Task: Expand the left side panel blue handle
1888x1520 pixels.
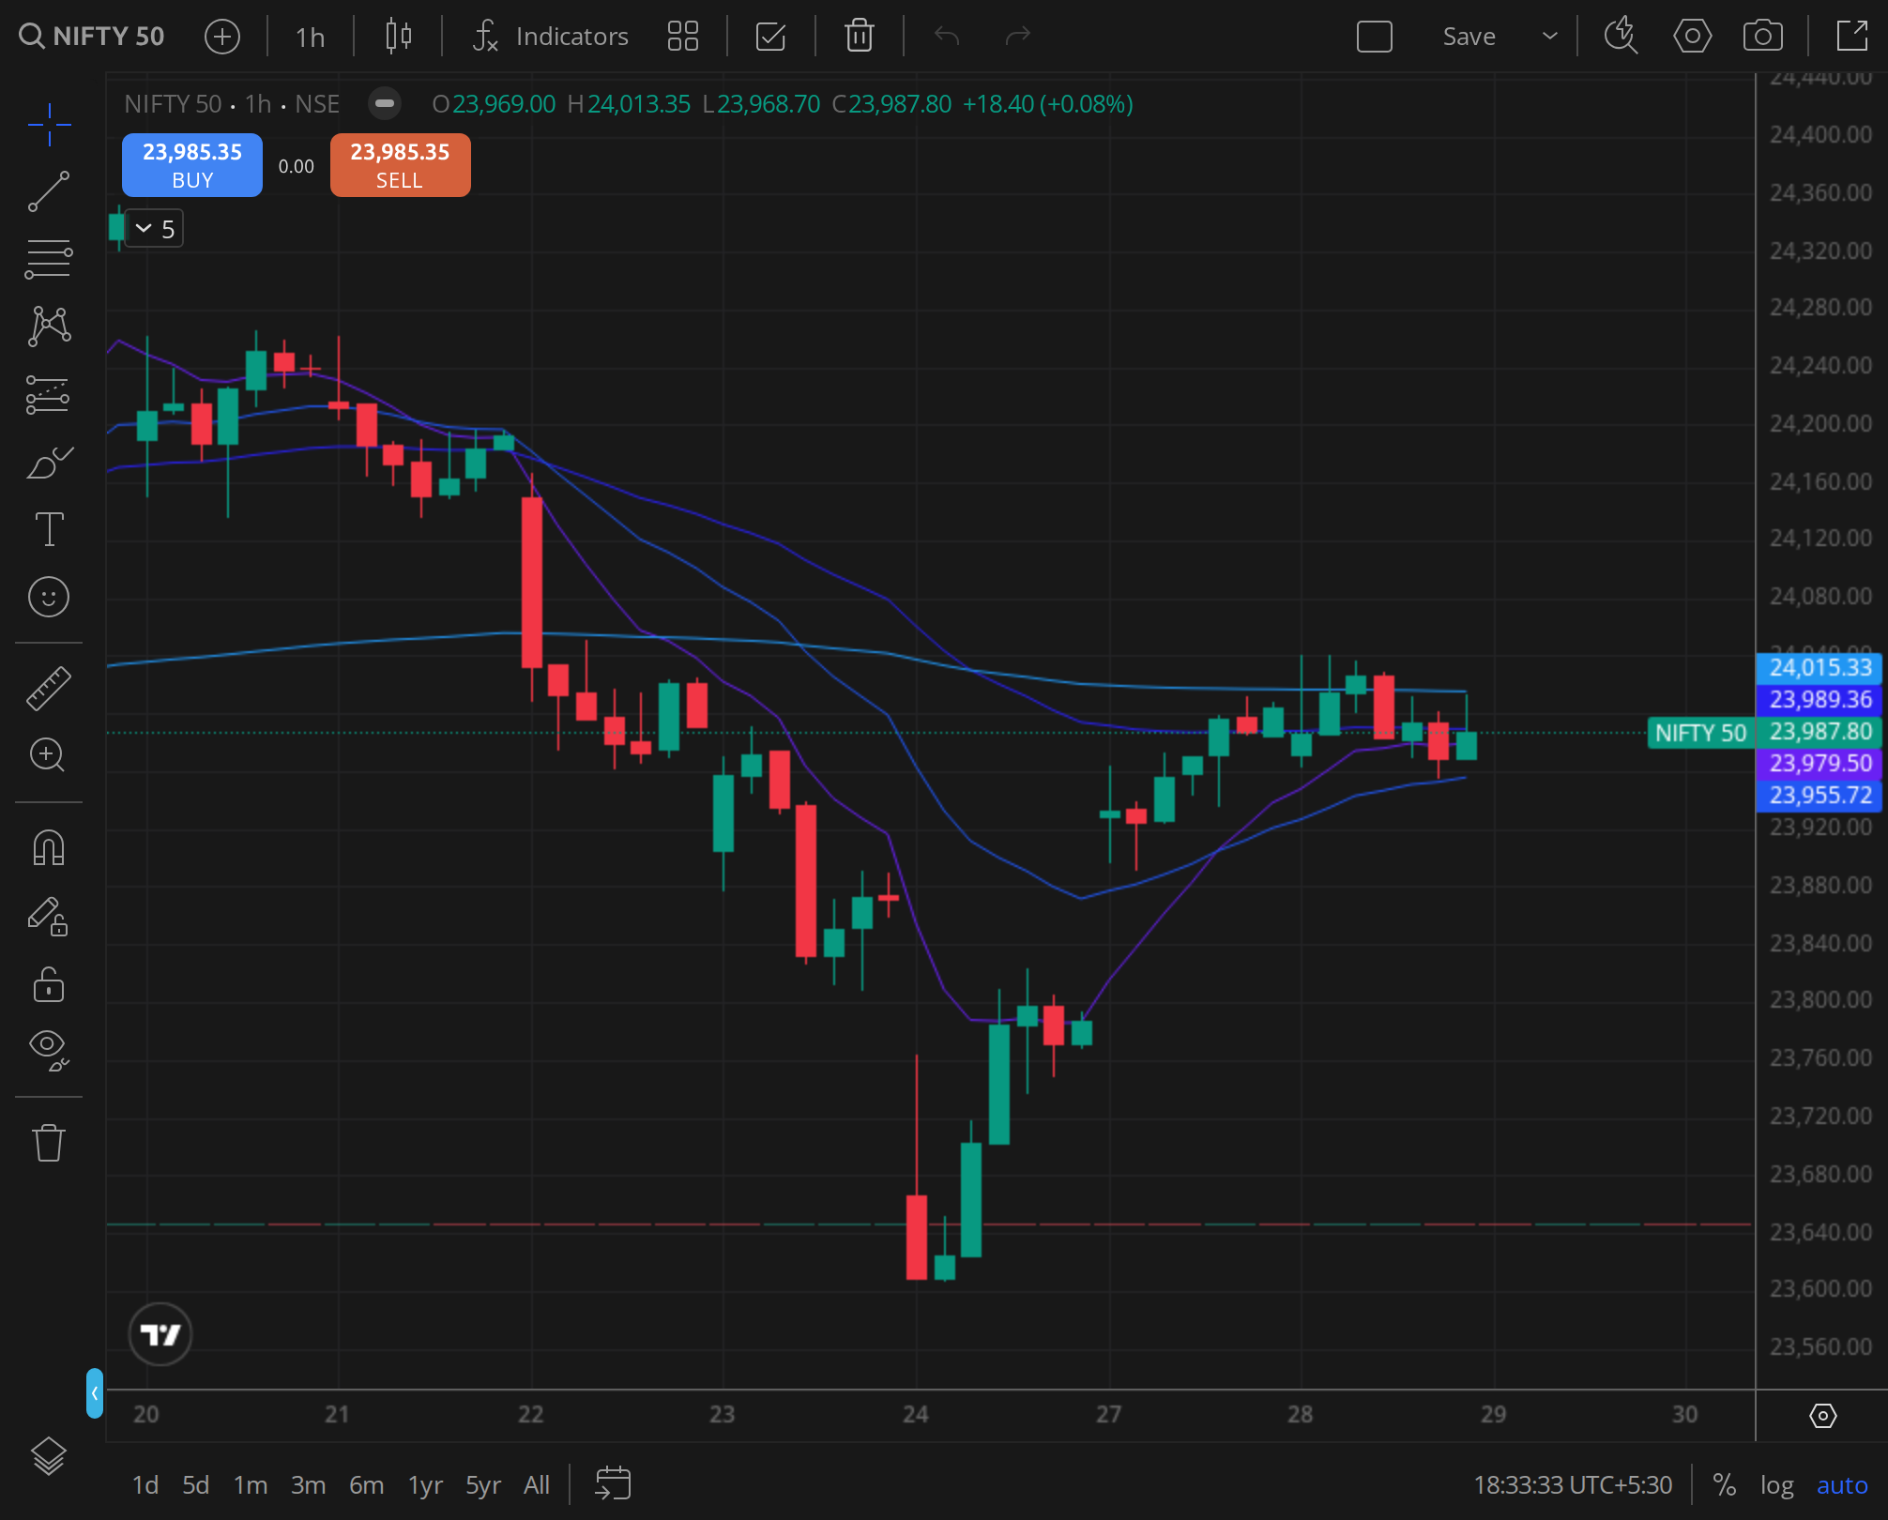Action: pyautogui.click(x=95, y=1393)
